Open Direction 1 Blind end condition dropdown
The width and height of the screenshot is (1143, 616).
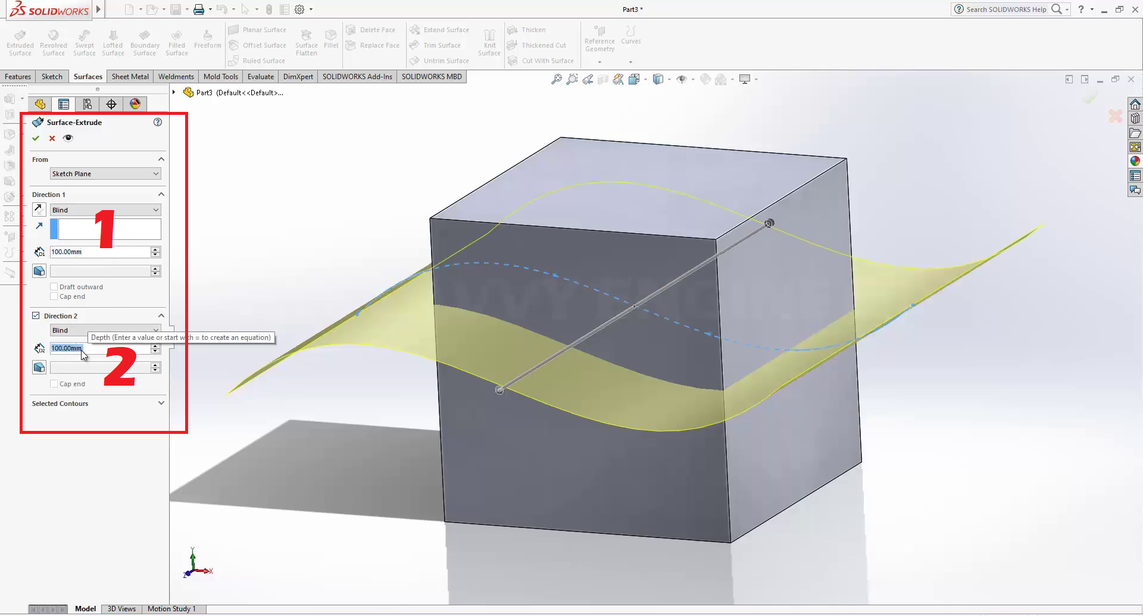105,210
